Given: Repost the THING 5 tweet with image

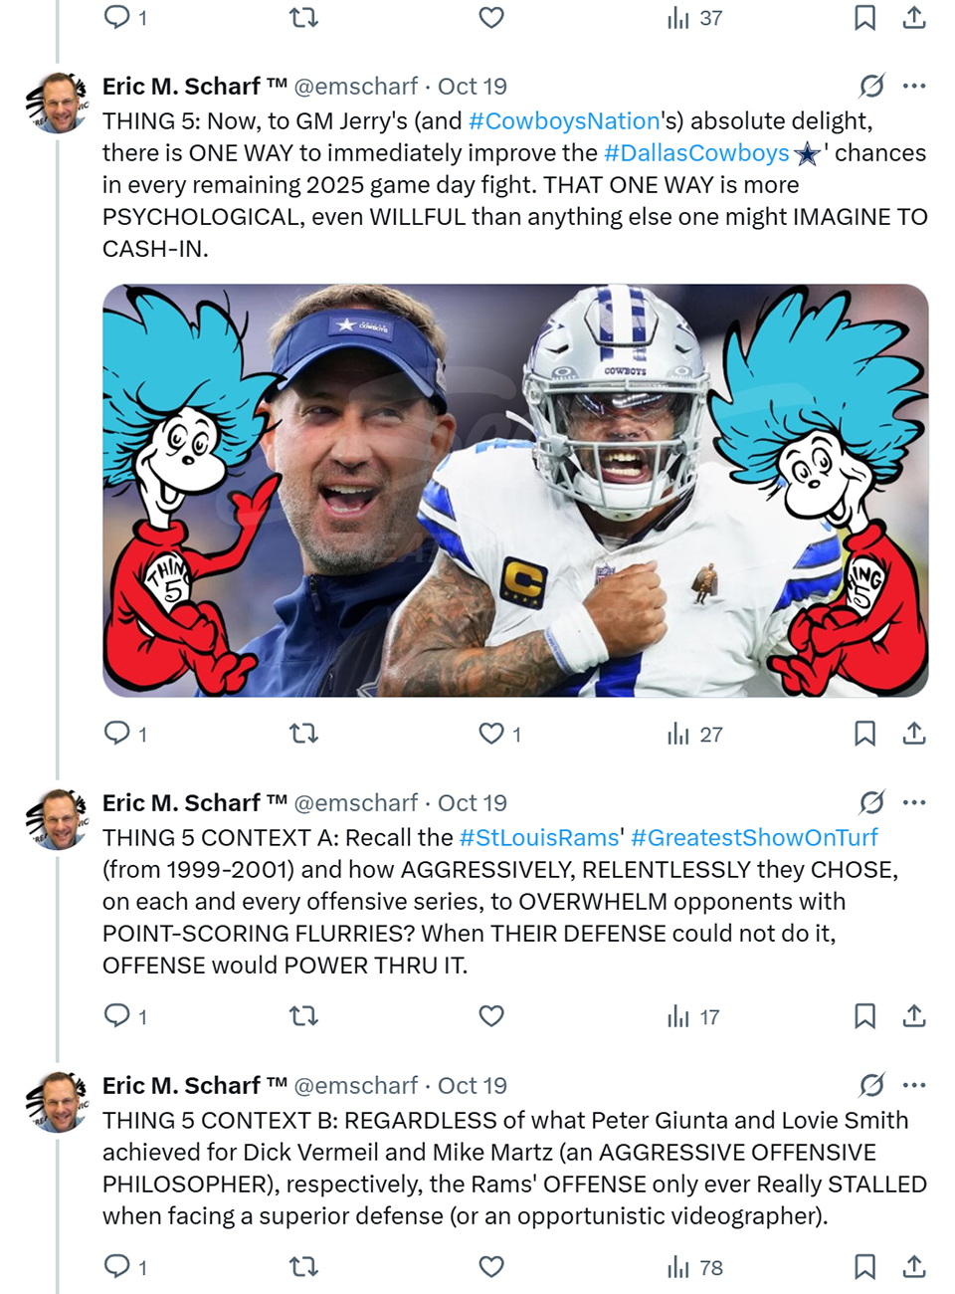Looking at the screenshot, I should 303,734.
